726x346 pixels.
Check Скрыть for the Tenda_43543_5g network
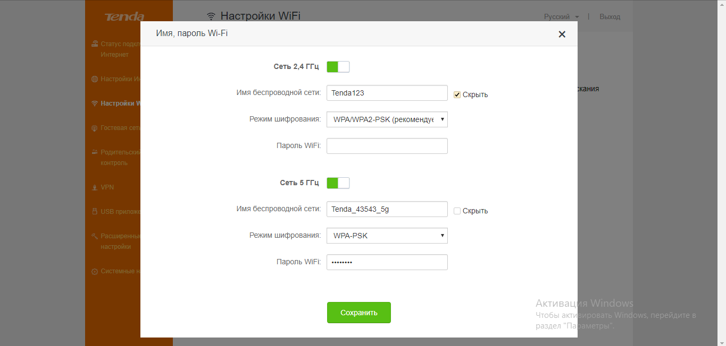click(x=457, y=211)
